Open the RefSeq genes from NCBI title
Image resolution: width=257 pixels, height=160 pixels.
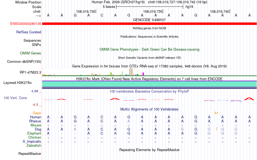click(x=149, y=28)
